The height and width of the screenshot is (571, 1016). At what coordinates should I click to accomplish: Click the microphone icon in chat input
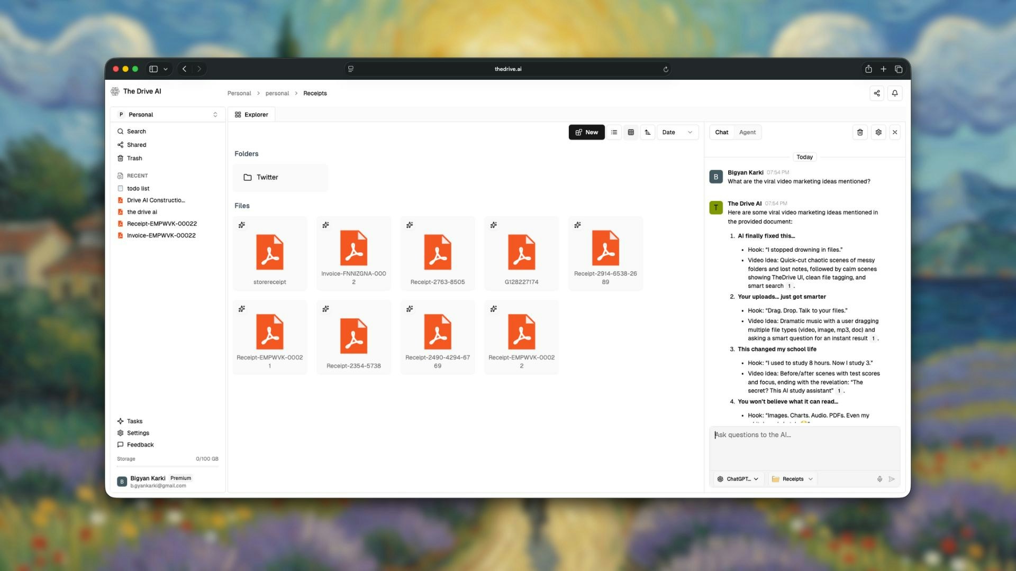pyautogui.click(x=879, y=478)
